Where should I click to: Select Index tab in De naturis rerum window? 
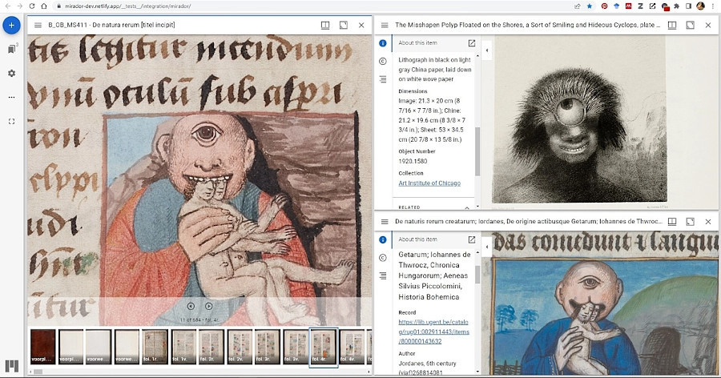point(383,276)
